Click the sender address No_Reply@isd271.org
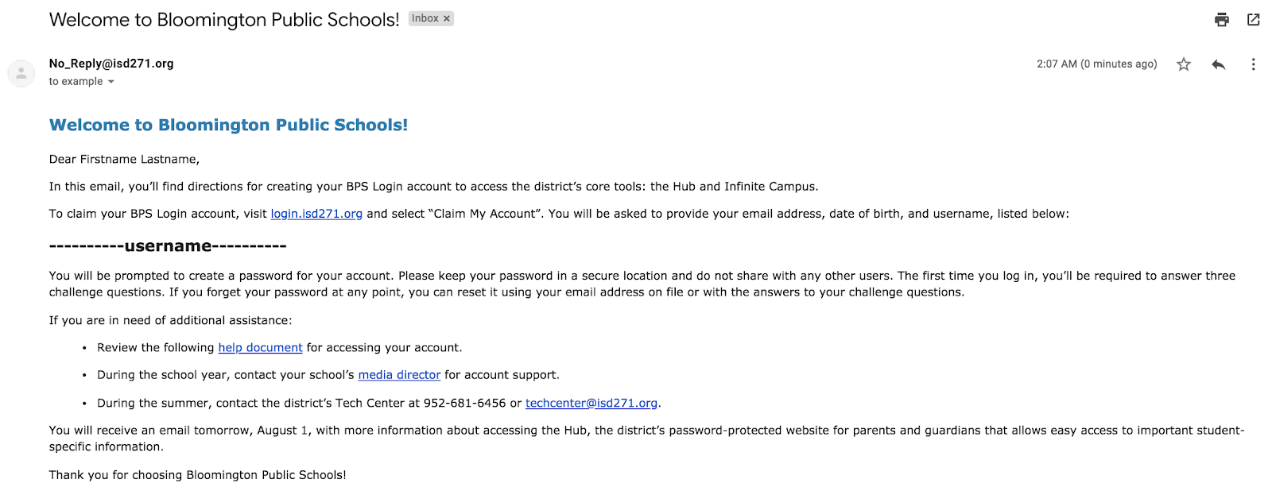The height and width of the screenshot is (491, 1272). [111, 64]
